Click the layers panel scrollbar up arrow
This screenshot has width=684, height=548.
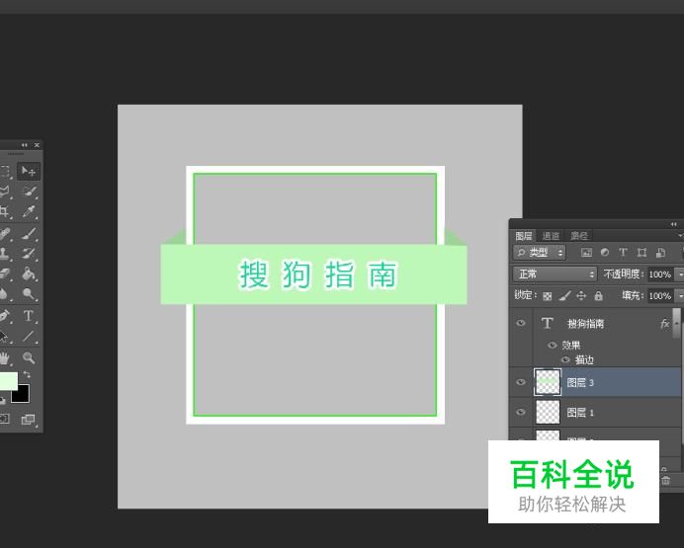click(x=676, y=323)
